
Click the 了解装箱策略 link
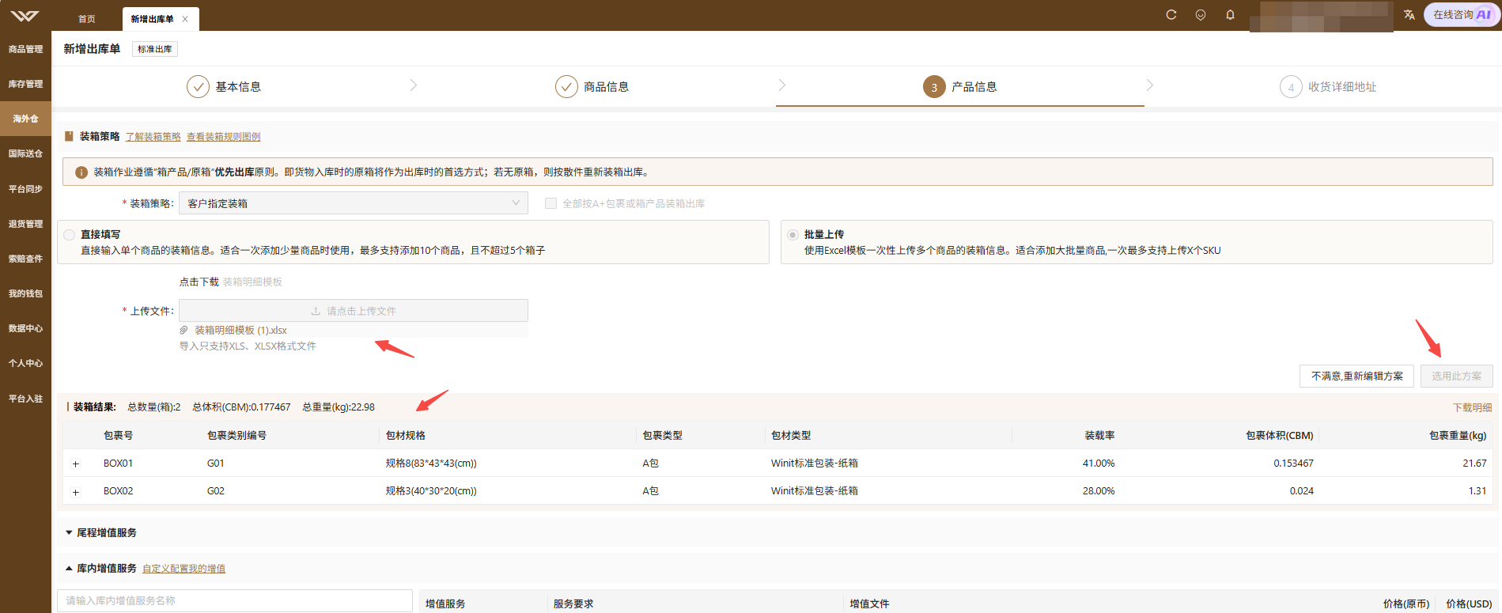point(153,137)
